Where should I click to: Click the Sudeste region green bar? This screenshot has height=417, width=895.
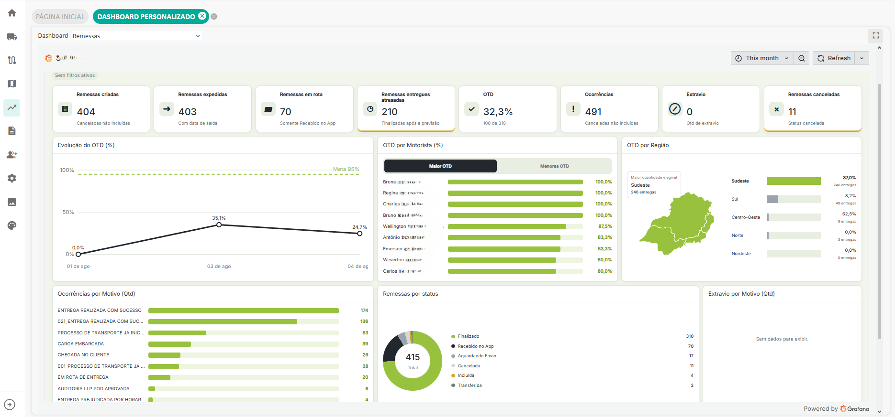tap(794, 181)
